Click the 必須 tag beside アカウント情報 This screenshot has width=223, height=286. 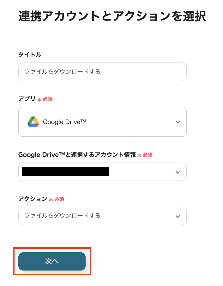pyautogui.click(x=148, y=155)
